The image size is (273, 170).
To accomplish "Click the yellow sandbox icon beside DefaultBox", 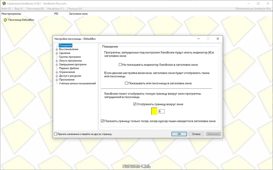I will point(5,20).
